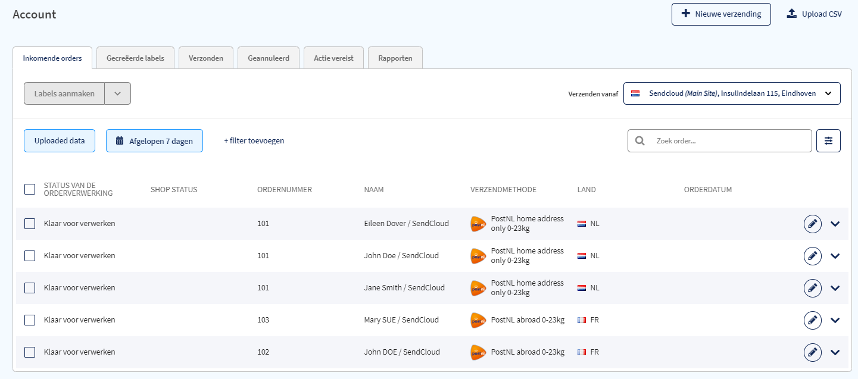Go to the Verzonden tab
Image resolution: width=858 pixels, height=379 pixels.
[x=206, y=58]
